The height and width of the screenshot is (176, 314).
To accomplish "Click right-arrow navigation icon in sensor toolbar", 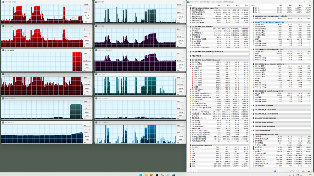I will click(x=194, y=172).
